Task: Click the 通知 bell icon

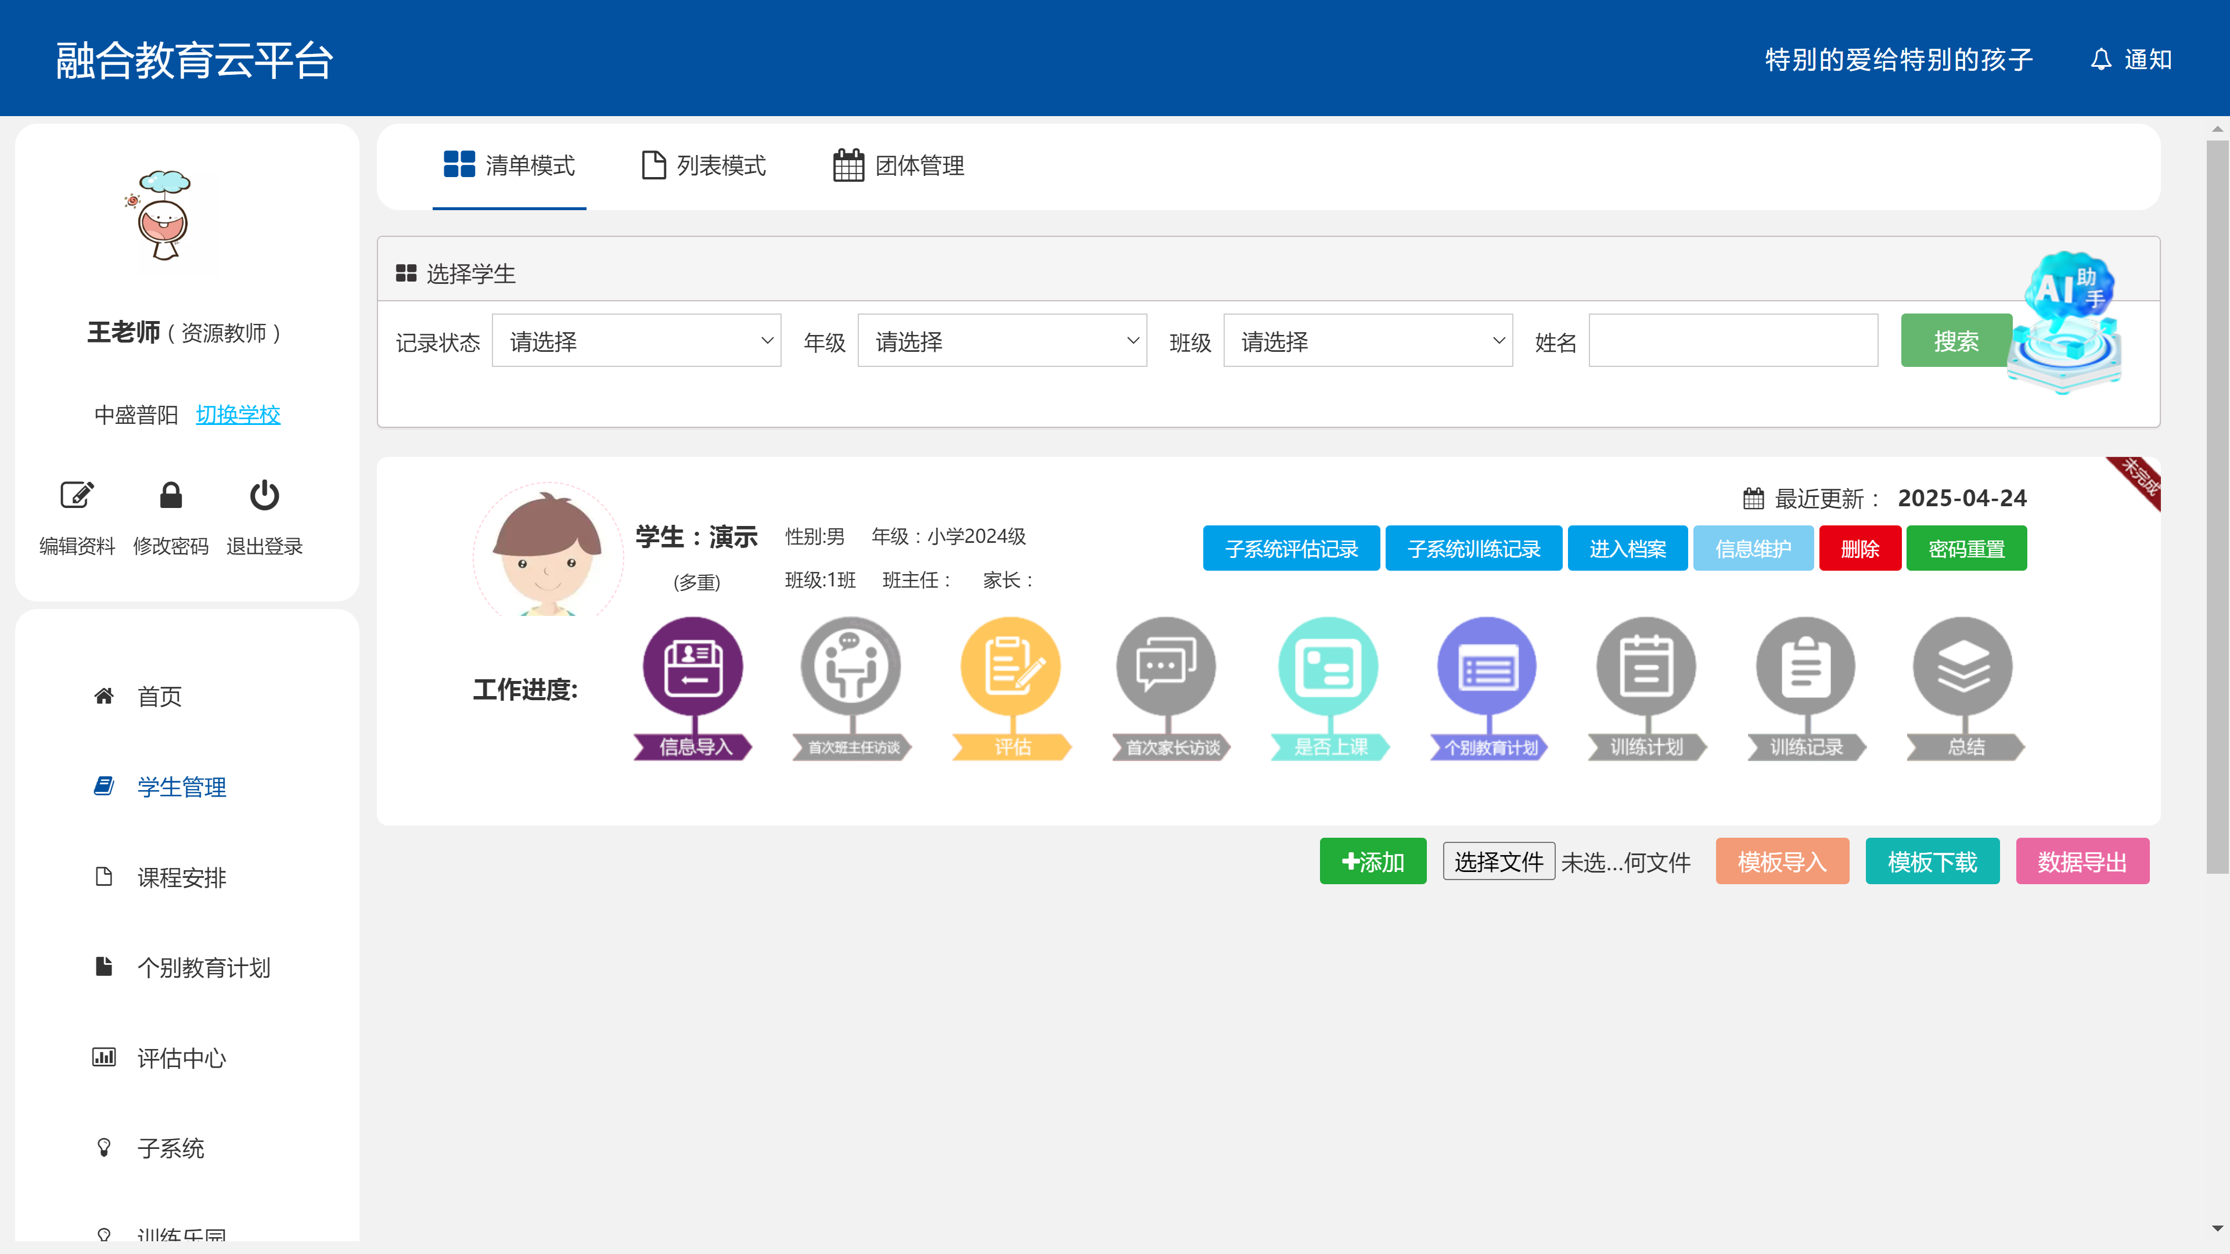Action: pyautogui.click(x=2101, y=60)
